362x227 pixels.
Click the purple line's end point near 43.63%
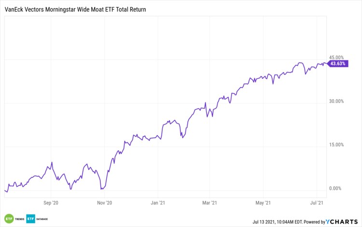[326, 63]
